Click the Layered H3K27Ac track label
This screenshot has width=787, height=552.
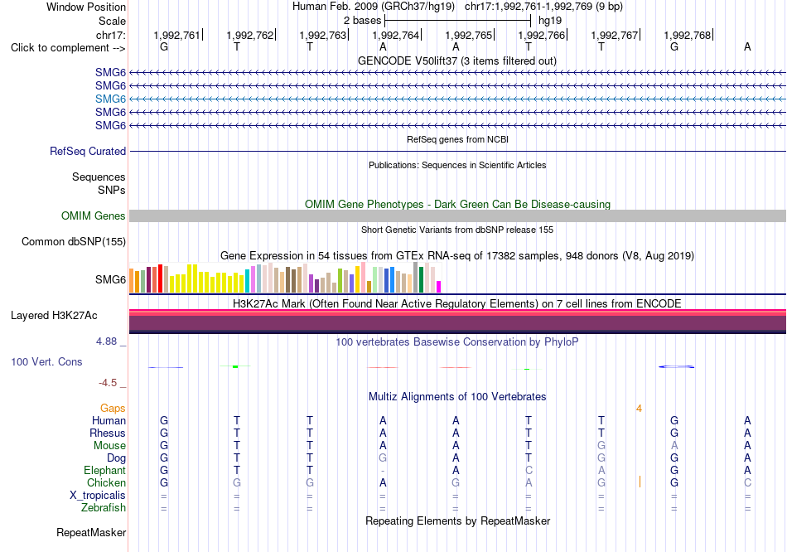point(54,316)
